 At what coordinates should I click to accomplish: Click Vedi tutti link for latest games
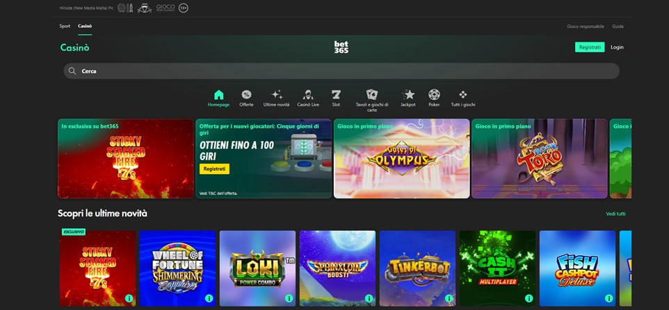[615, 214]
